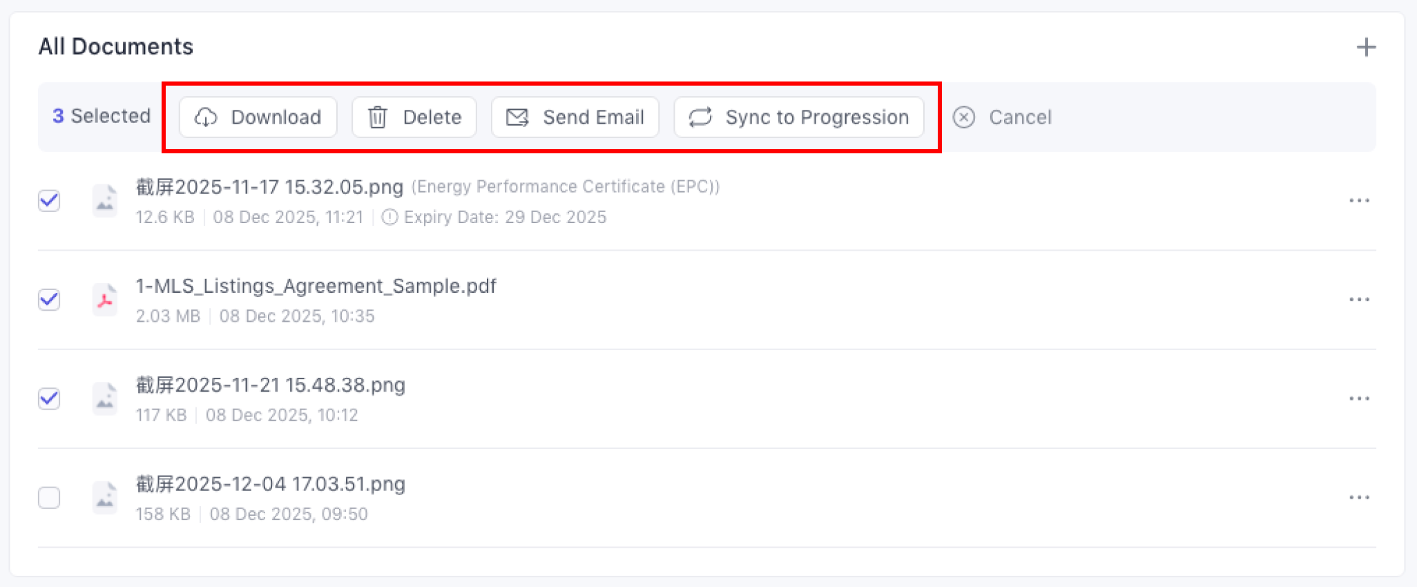Uncheck the 截屏2025-11-17 15.32.05.png checkbox
1417x587 pixels.
tap(49, 201)
